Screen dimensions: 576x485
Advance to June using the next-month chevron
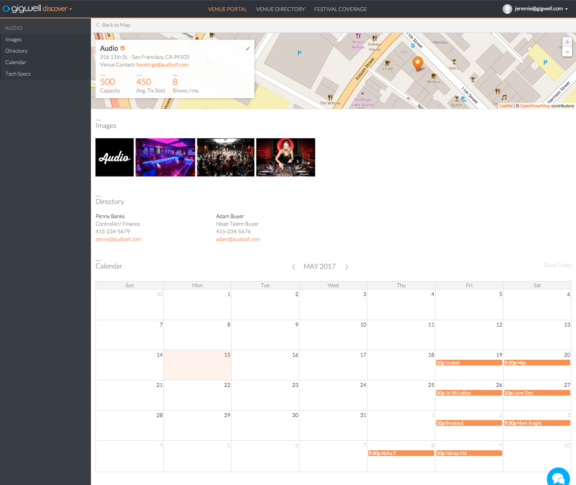pos(346,267)
